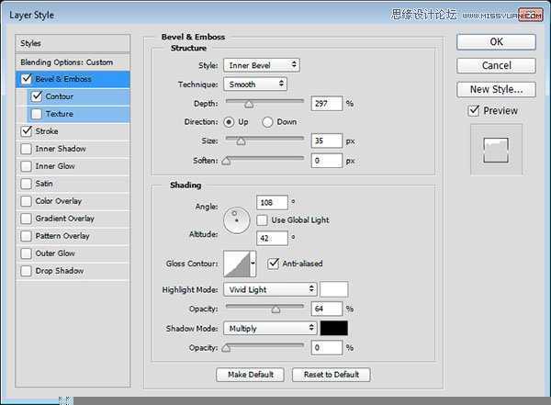Click the style preview thumbnail
The height and width of the screenshot is (405, 551).
pyautogui.click(x=496, y=150)
